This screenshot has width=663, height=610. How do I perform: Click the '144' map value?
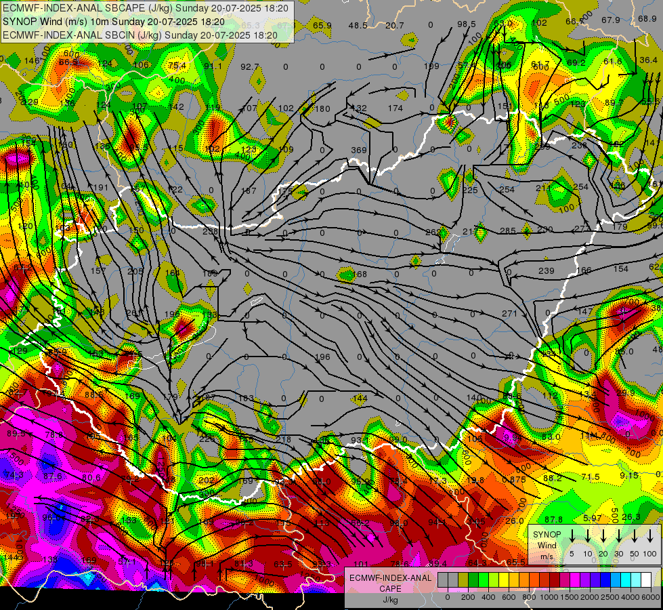(x=360, y=399)
